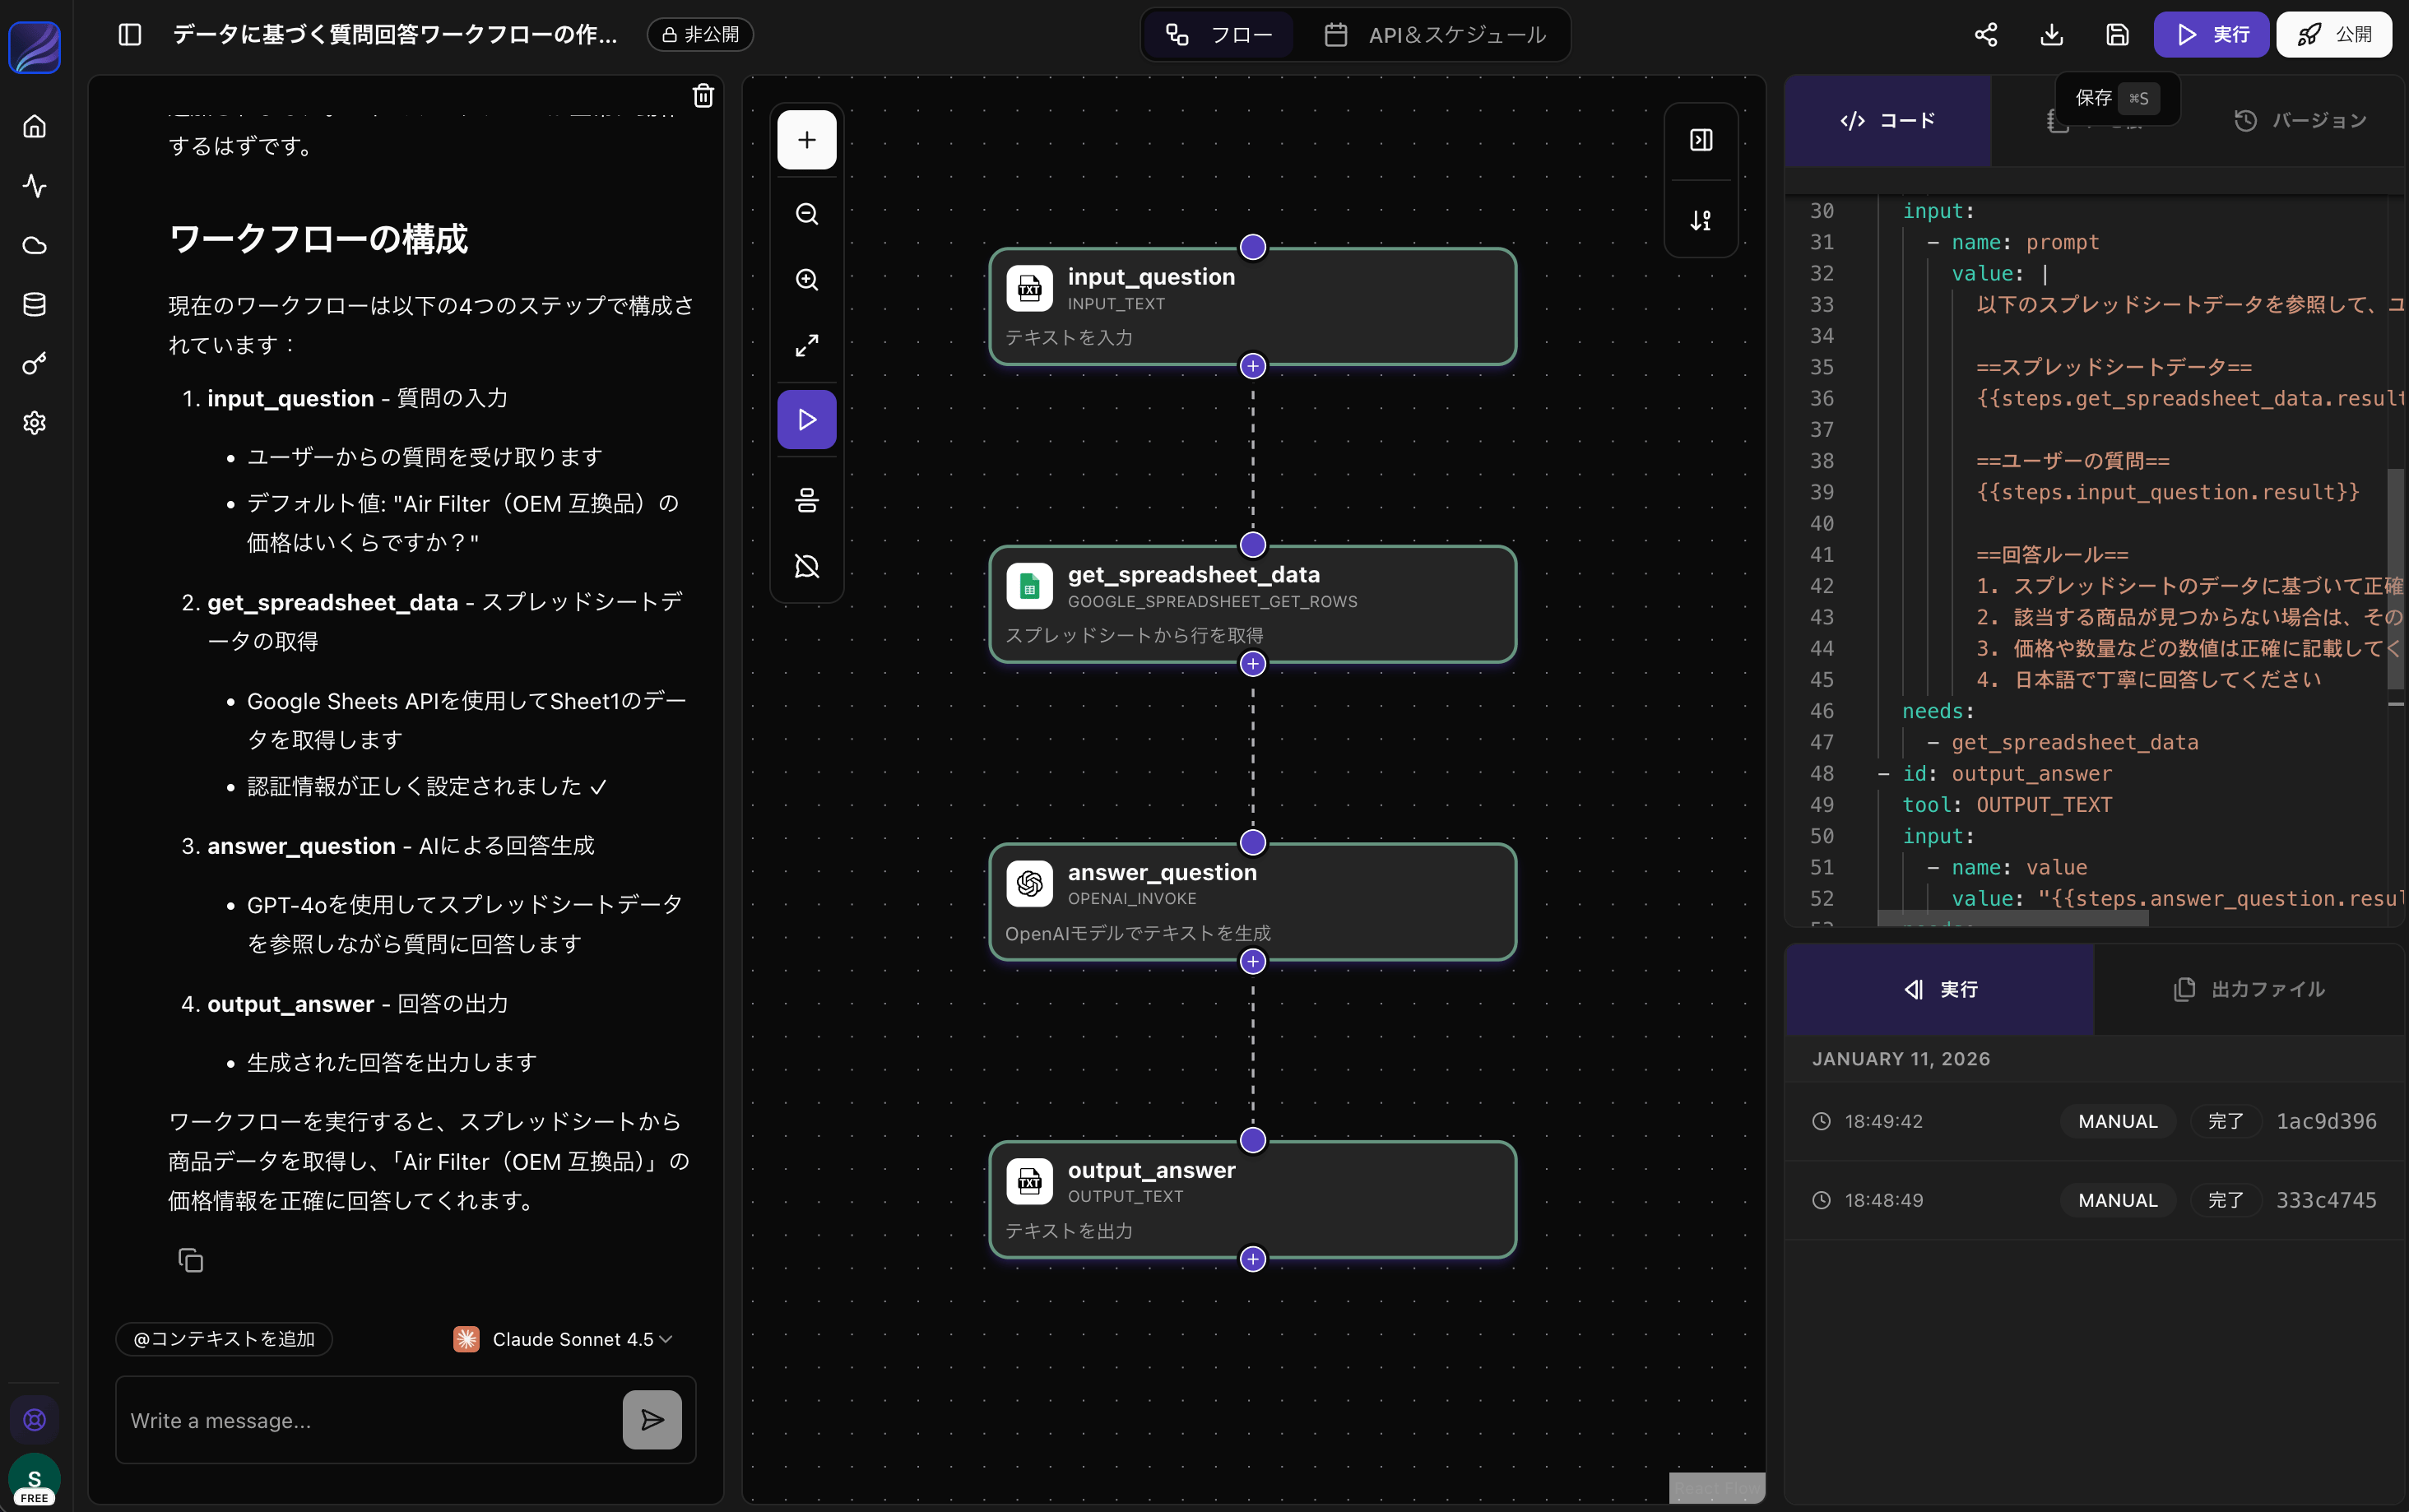Click the 公開 publish button
This screenshot has width=2409, height=1512.
(x=2334, y=35)
